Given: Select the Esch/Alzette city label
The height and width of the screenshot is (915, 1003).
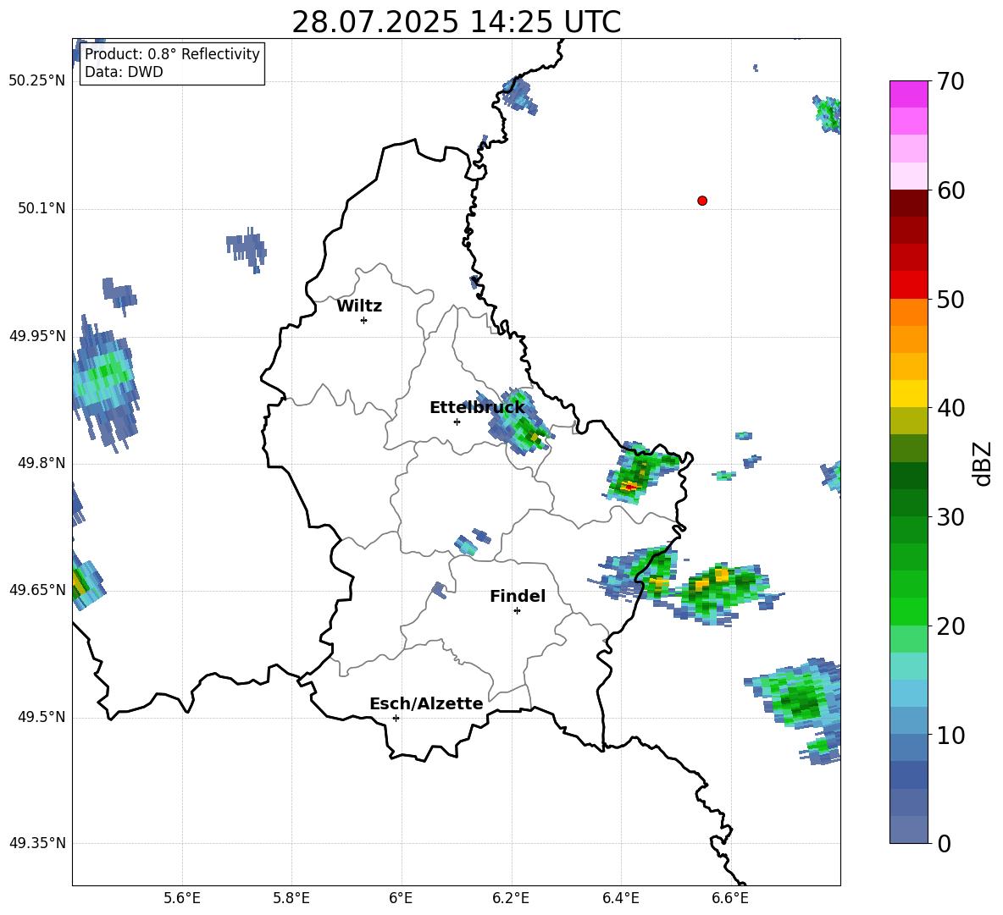Looking at the screenshot, I should [x=426, y=703].
